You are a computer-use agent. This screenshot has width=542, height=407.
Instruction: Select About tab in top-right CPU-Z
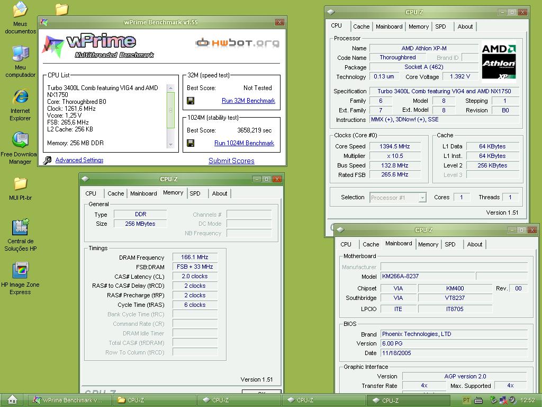[465, 26]
